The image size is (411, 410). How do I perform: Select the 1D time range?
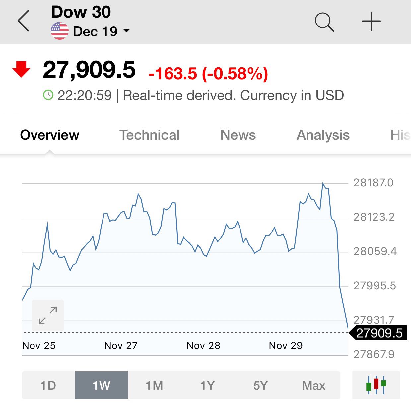point(48,385)
